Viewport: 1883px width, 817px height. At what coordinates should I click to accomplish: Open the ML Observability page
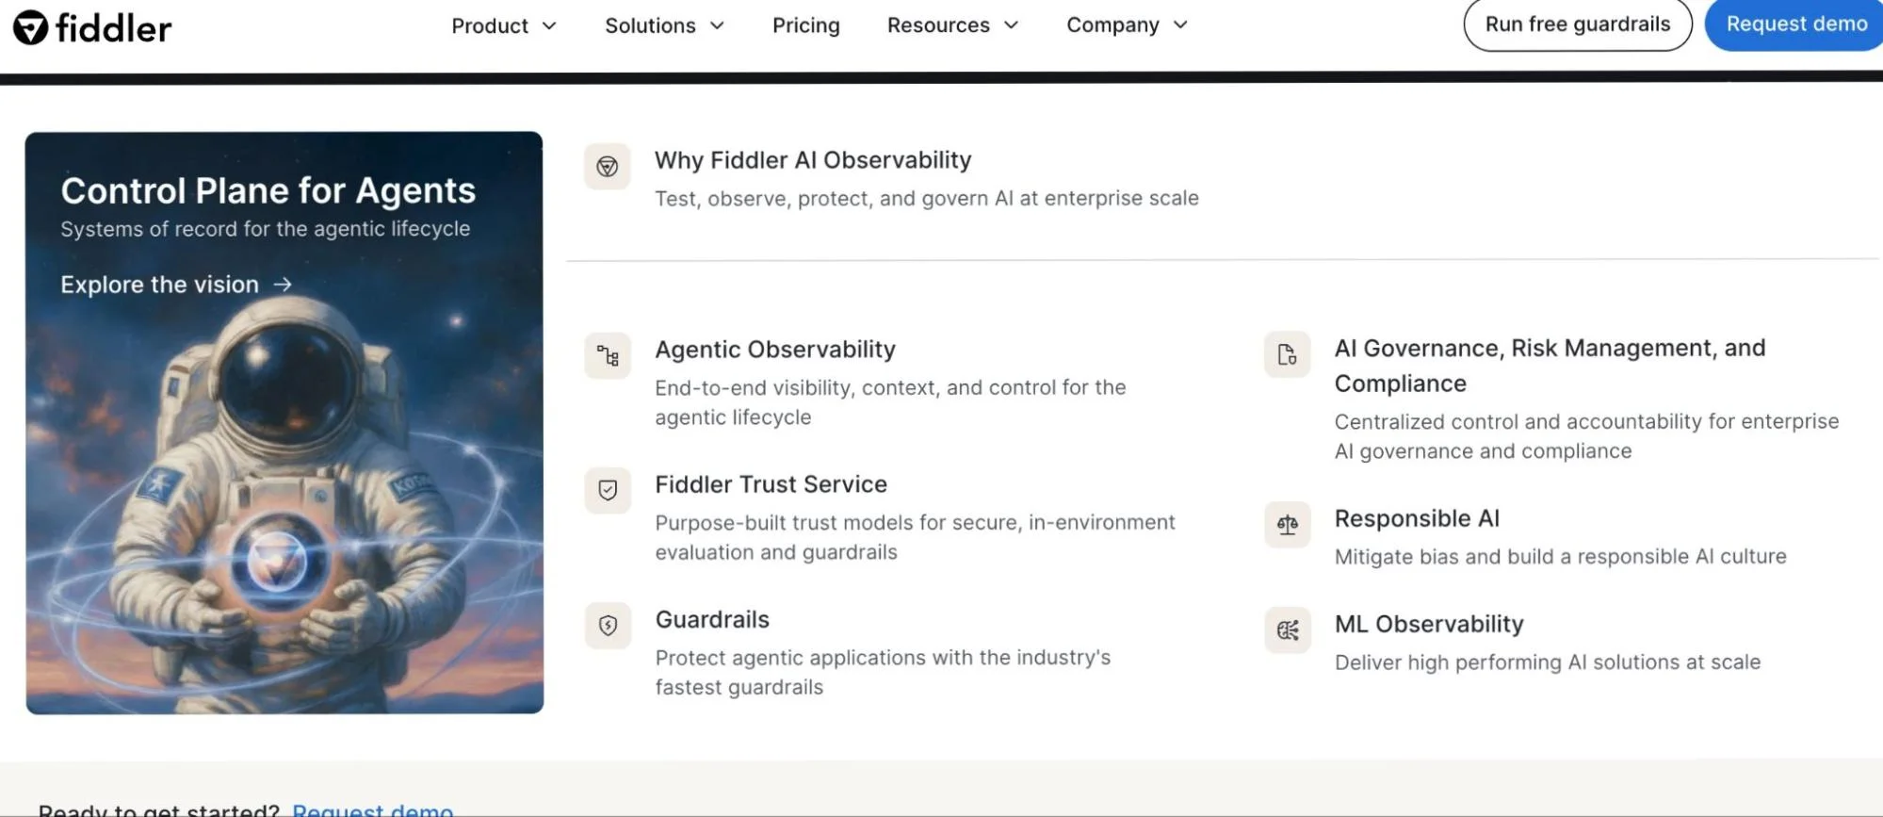(x=1429, y=624)
